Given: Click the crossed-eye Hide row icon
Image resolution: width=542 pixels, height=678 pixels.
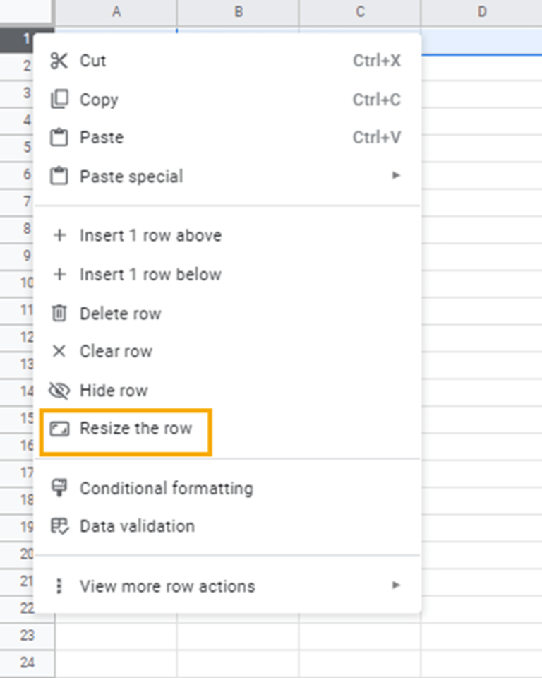Looking at the screenshot, I should coord(61,390).
